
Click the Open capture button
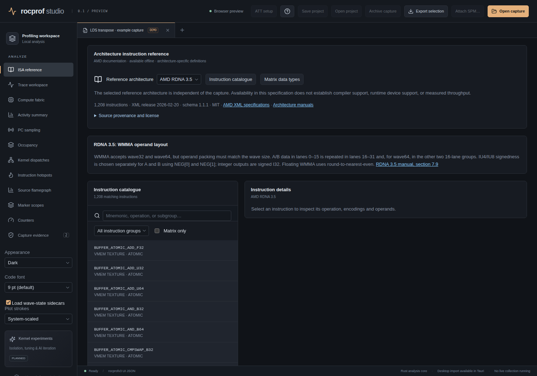pyautogui.click(x=508, y=11)
